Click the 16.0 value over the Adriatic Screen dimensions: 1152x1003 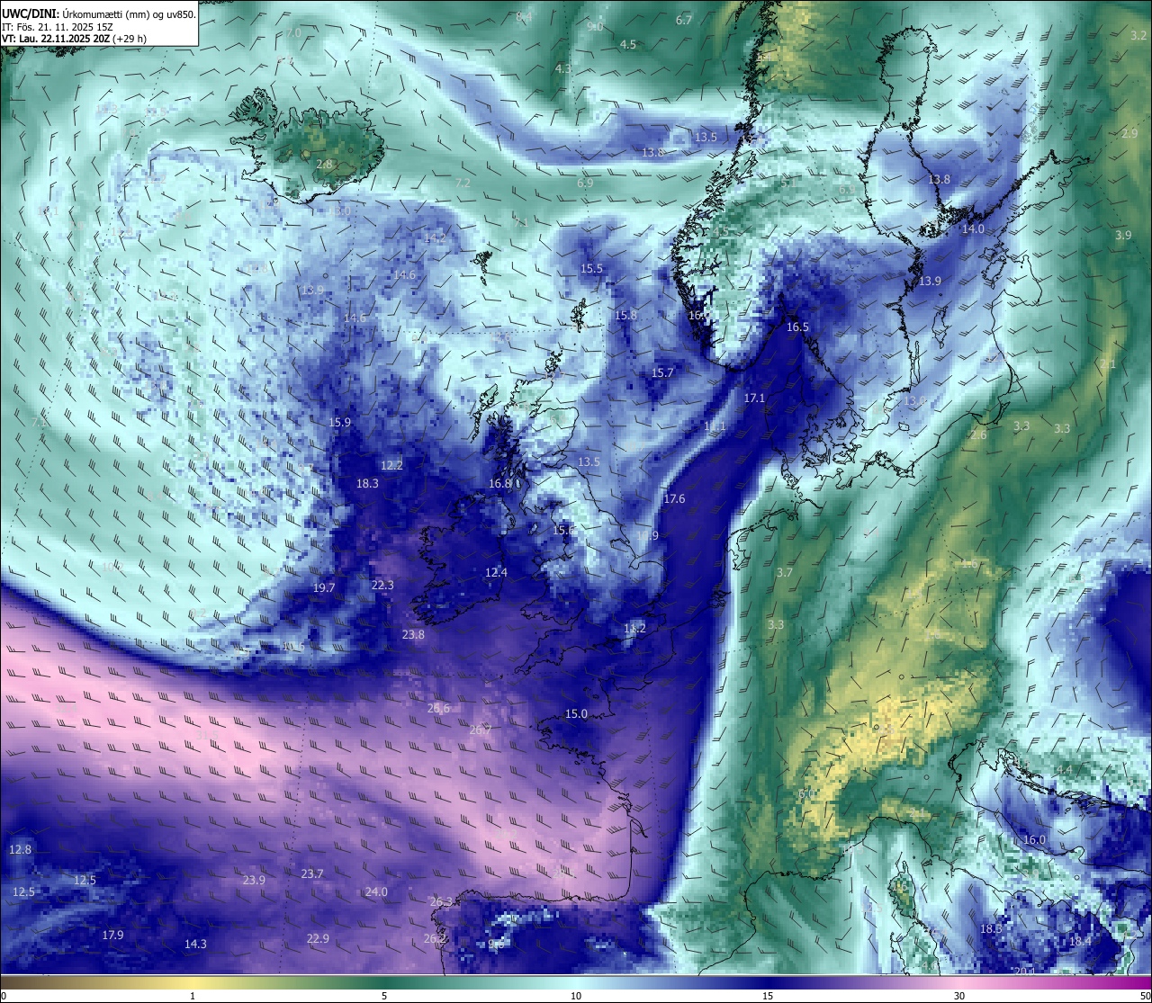[1035, 839]
